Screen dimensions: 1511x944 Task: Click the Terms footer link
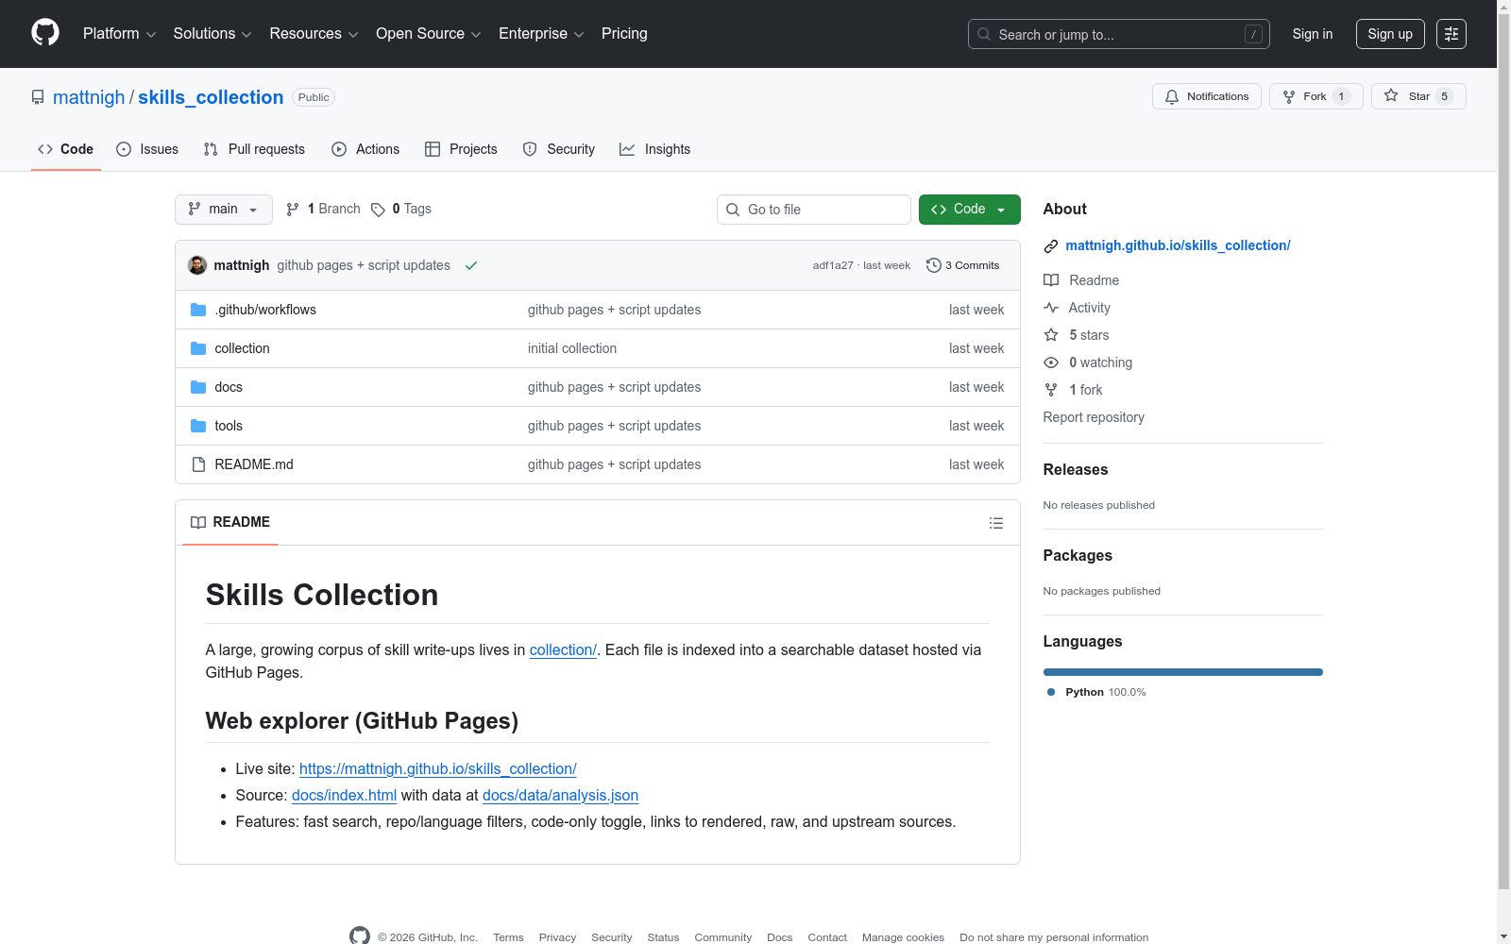508,937
